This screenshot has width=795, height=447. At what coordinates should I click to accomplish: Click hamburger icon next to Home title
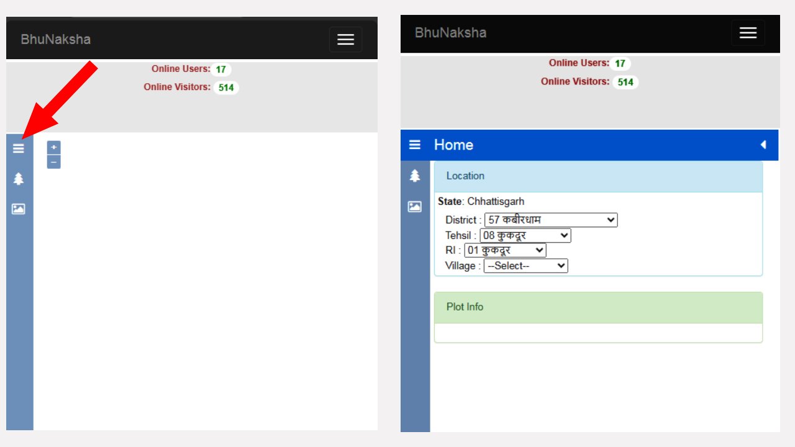415,145
